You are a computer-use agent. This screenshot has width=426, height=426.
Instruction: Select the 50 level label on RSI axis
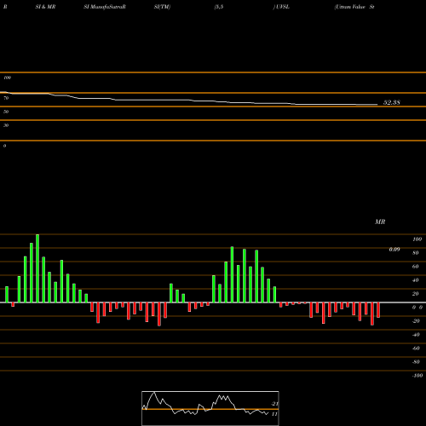[6, 112]
